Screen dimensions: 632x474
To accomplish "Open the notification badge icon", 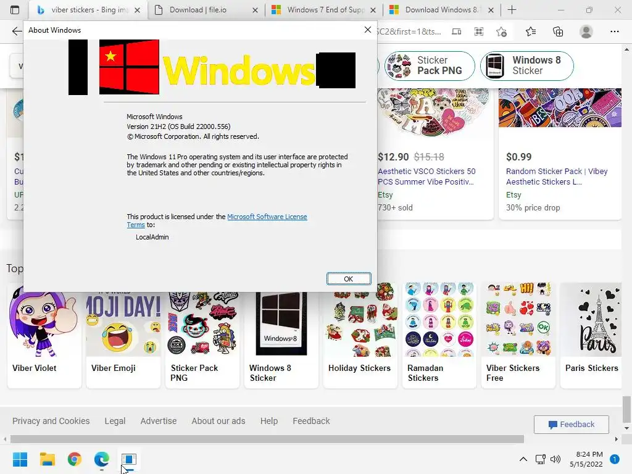I will pos(614,459).
